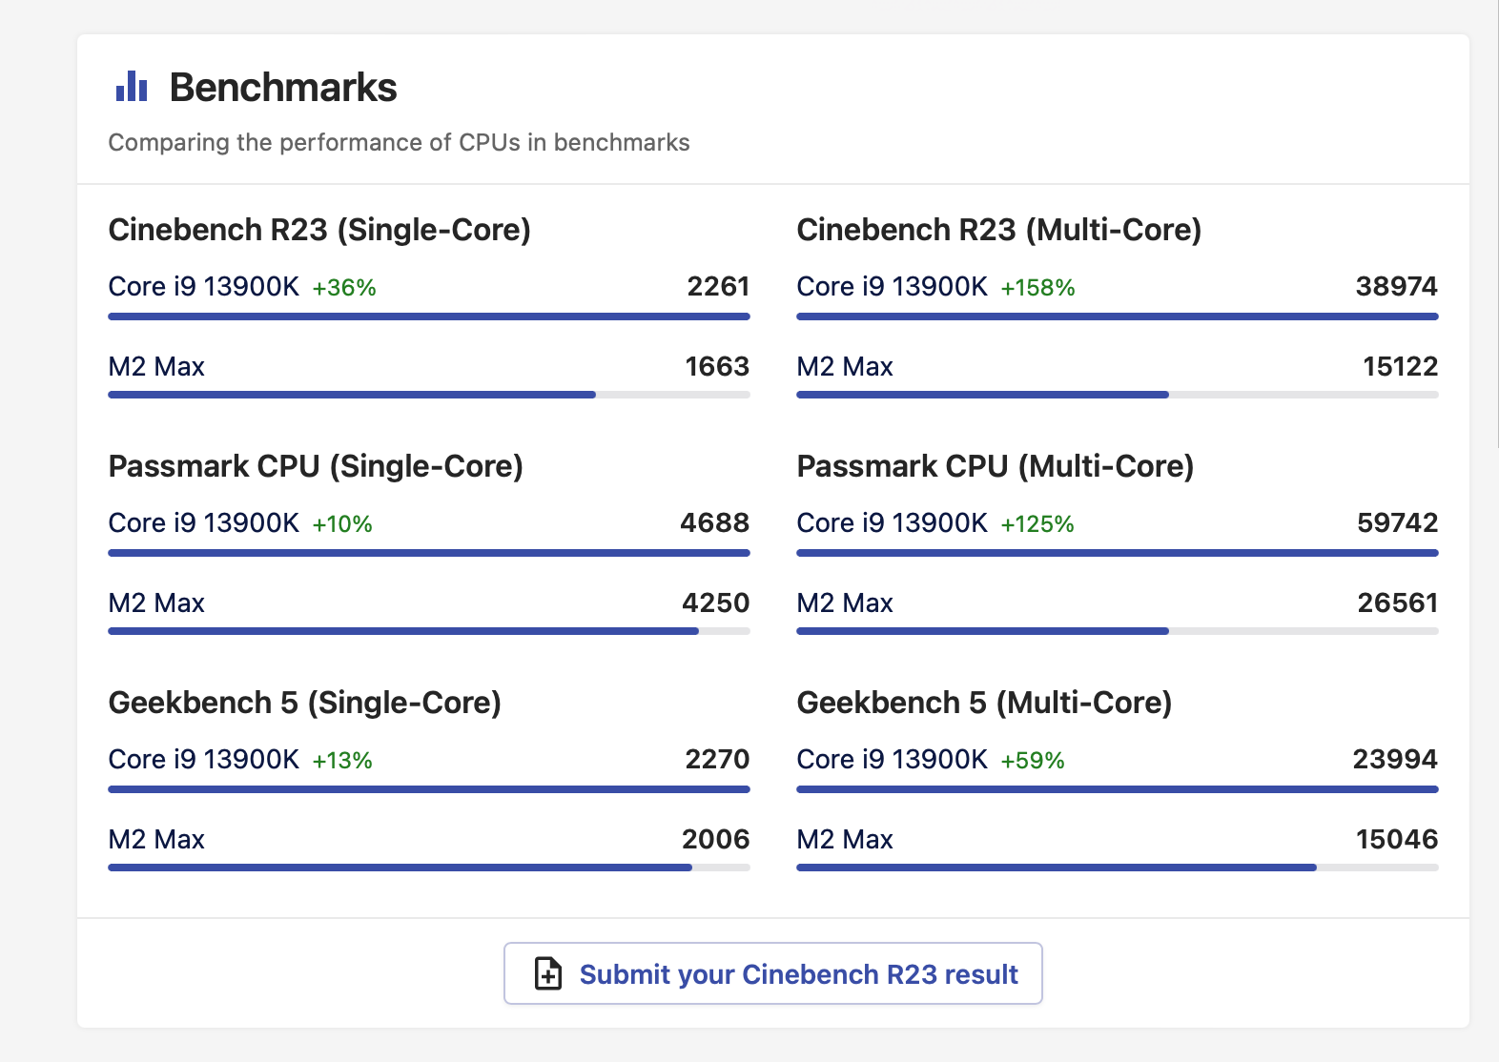Submit your Cinebench R23 result
The width and height of the screenshot is (1499, 1062).
(772, 973)
